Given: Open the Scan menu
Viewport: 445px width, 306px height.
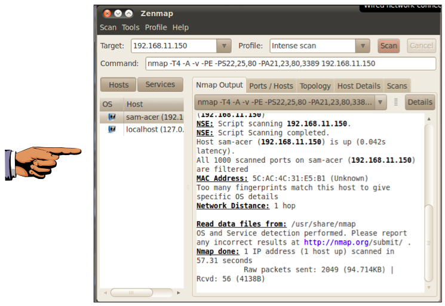Looking at the screenshot, I should click(x=108, y=27).
